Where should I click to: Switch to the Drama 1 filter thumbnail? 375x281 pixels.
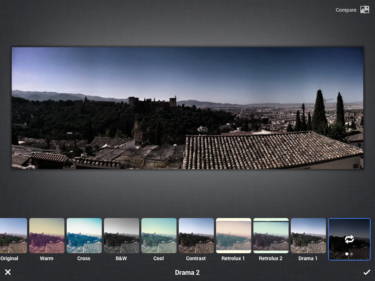point(308,236)
